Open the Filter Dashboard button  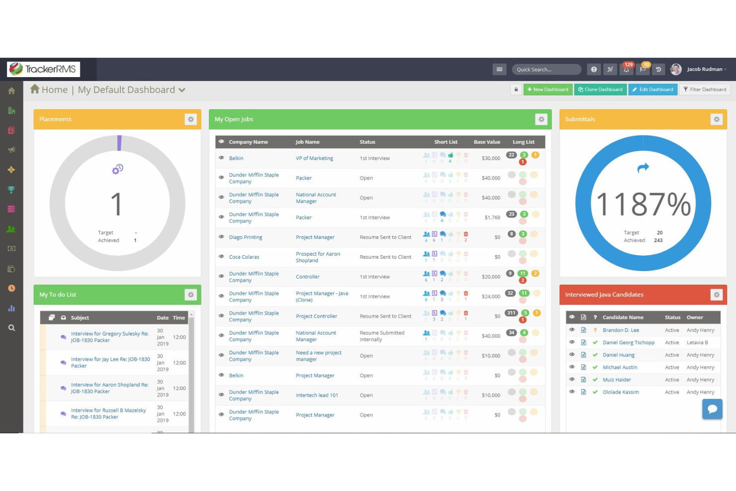[704, 90]
